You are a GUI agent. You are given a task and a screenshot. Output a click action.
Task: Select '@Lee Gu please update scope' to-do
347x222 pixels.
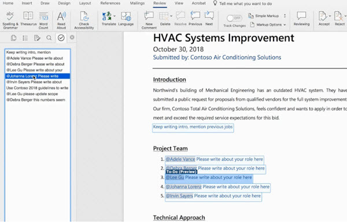click(38, 94)
